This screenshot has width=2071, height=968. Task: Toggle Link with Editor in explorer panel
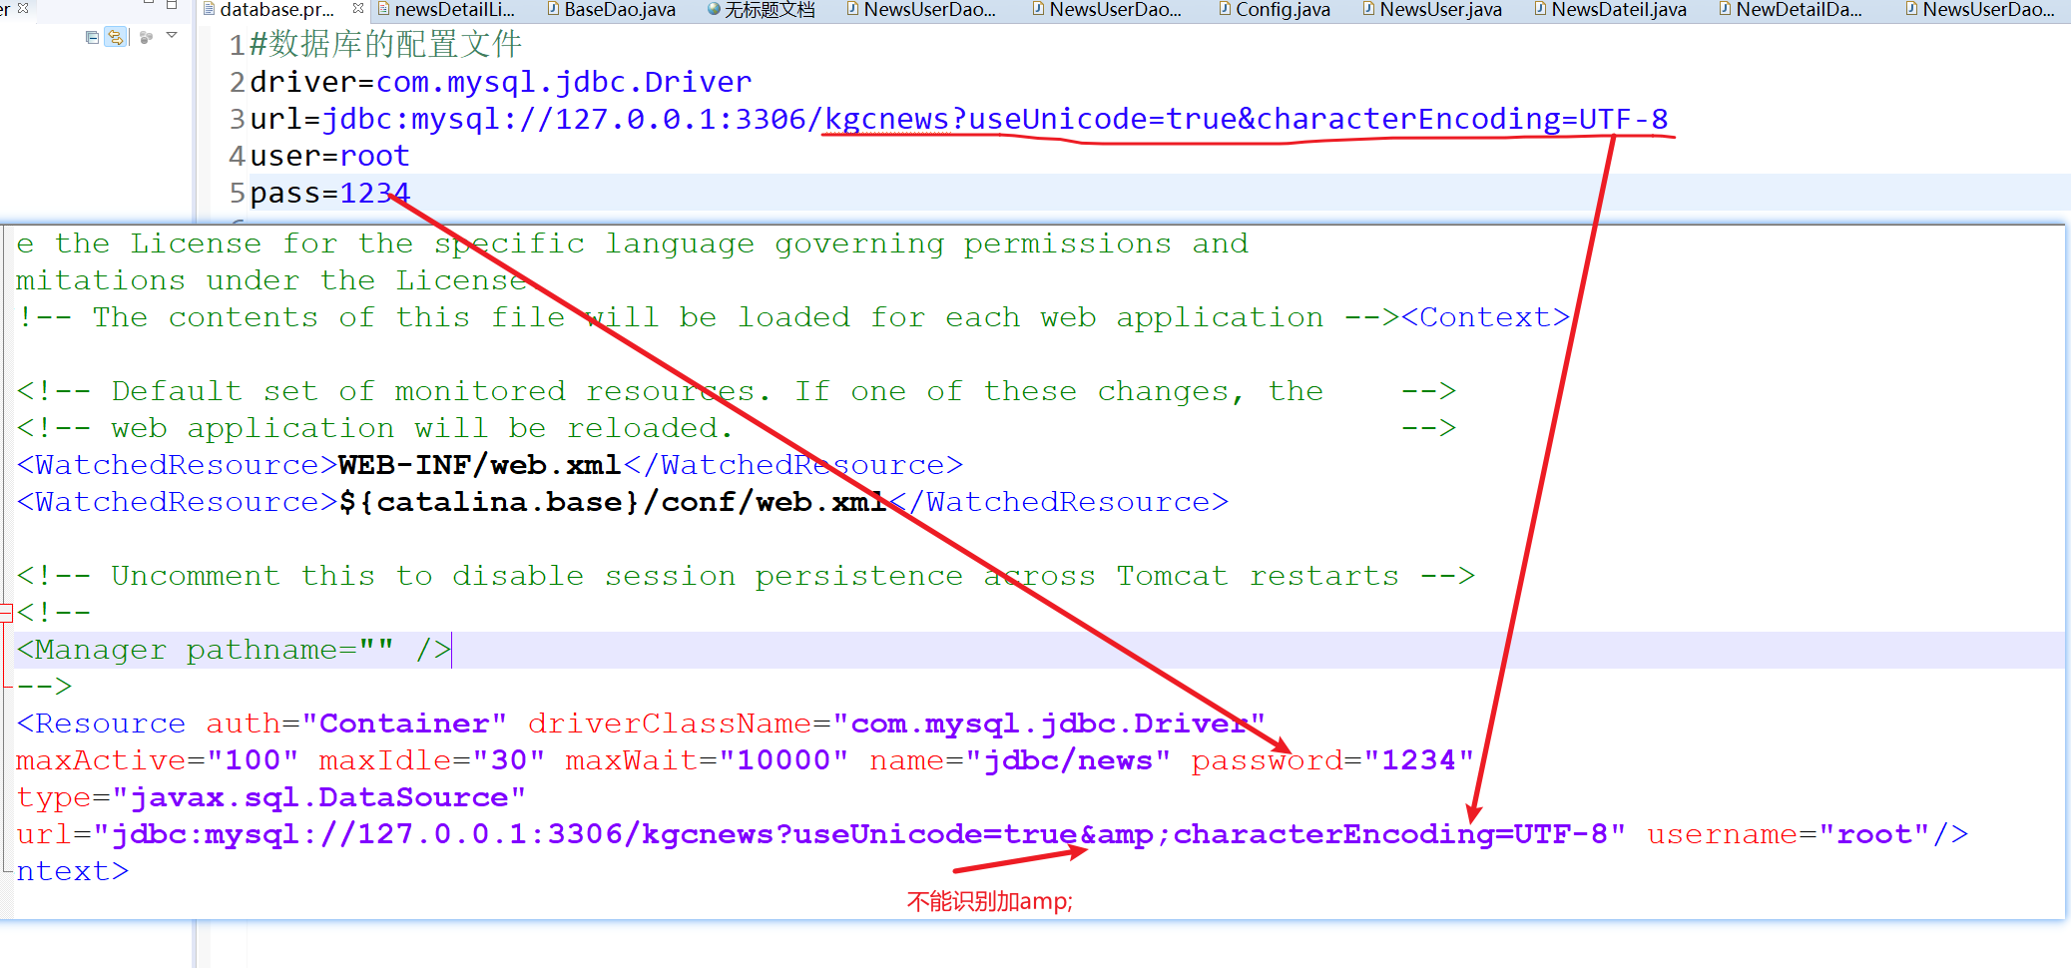[x=117, y=38]
